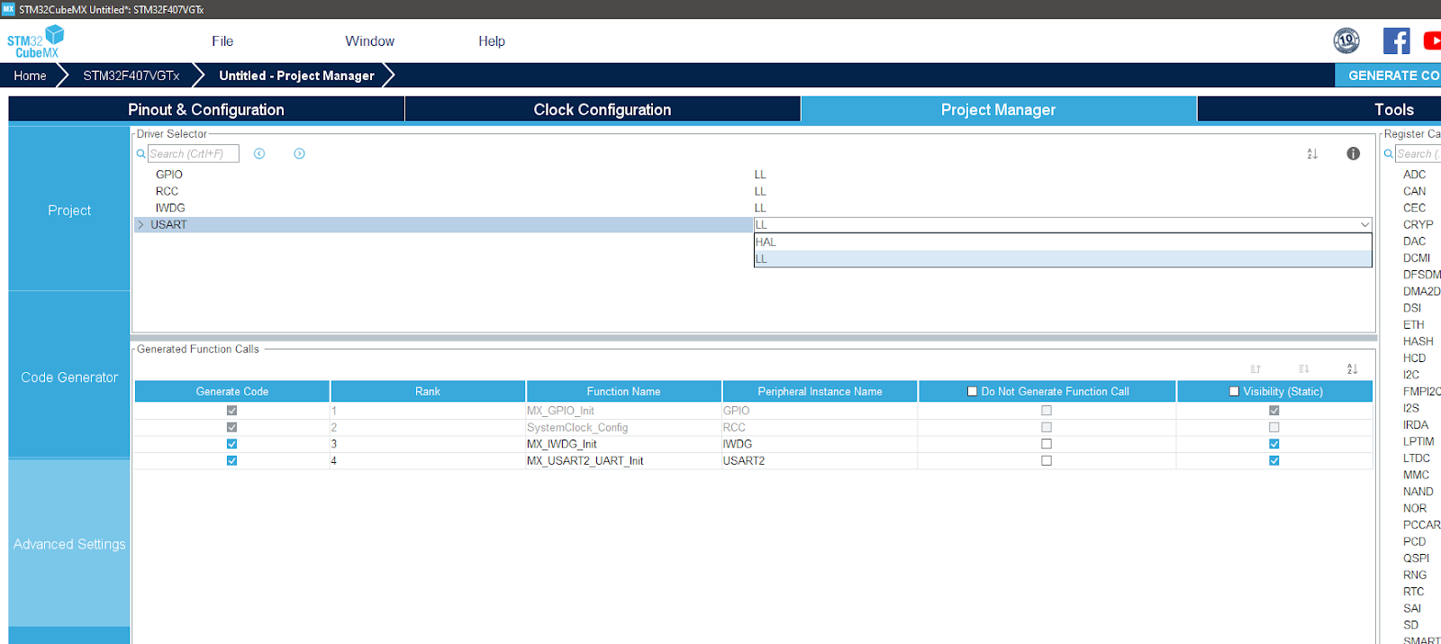The image size is (1441, 644).
Task: Click the Register Callback search magnifier icon
Action: [1389, 154]
